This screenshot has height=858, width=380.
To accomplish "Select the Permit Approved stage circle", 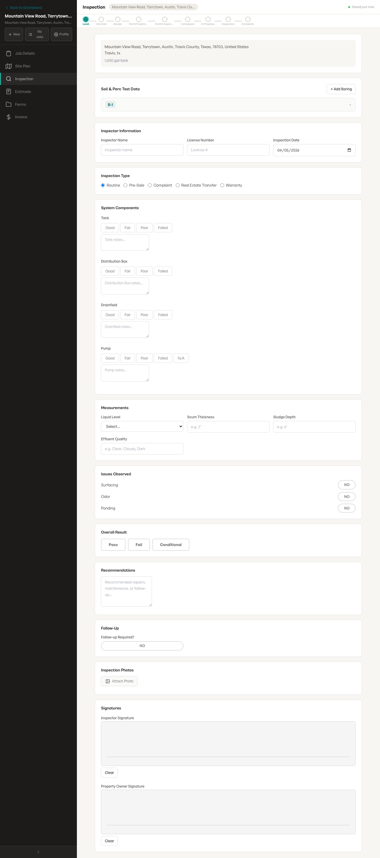I will pyautogui.click(x=165, y=19).
